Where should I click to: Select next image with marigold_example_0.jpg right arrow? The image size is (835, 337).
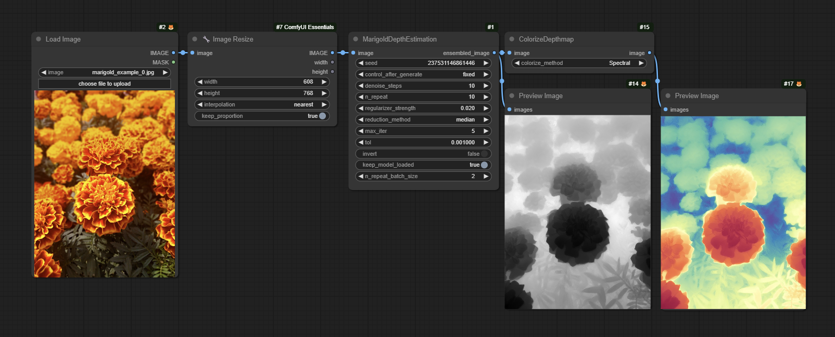166,72
